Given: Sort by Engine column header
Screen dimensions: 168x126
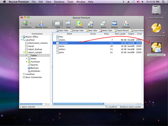Looking at the screenshot, I should [131, 34].
